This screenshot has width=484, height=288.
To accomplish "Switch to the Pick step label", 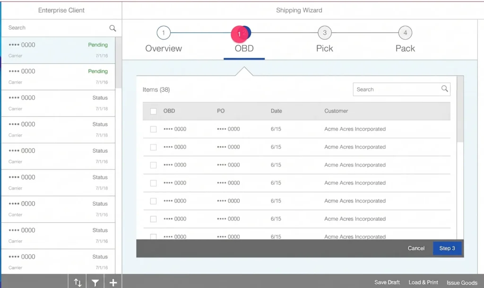I will [x=325, y=48].
